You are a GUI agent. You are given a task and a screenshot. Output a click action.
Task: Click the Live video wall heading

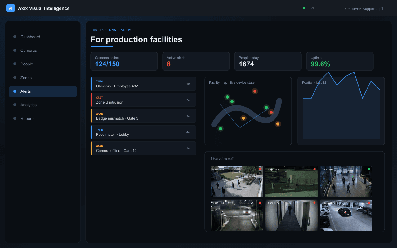click(223, 159)
